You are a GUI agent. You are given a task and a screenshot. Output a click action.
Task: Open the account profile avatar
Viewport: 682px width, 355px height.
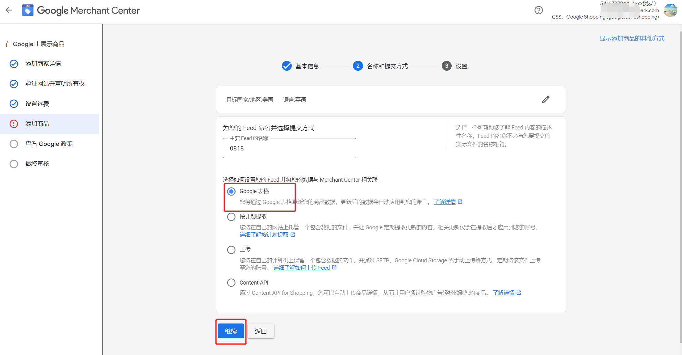pyautogui.click(x=671, y=10)
